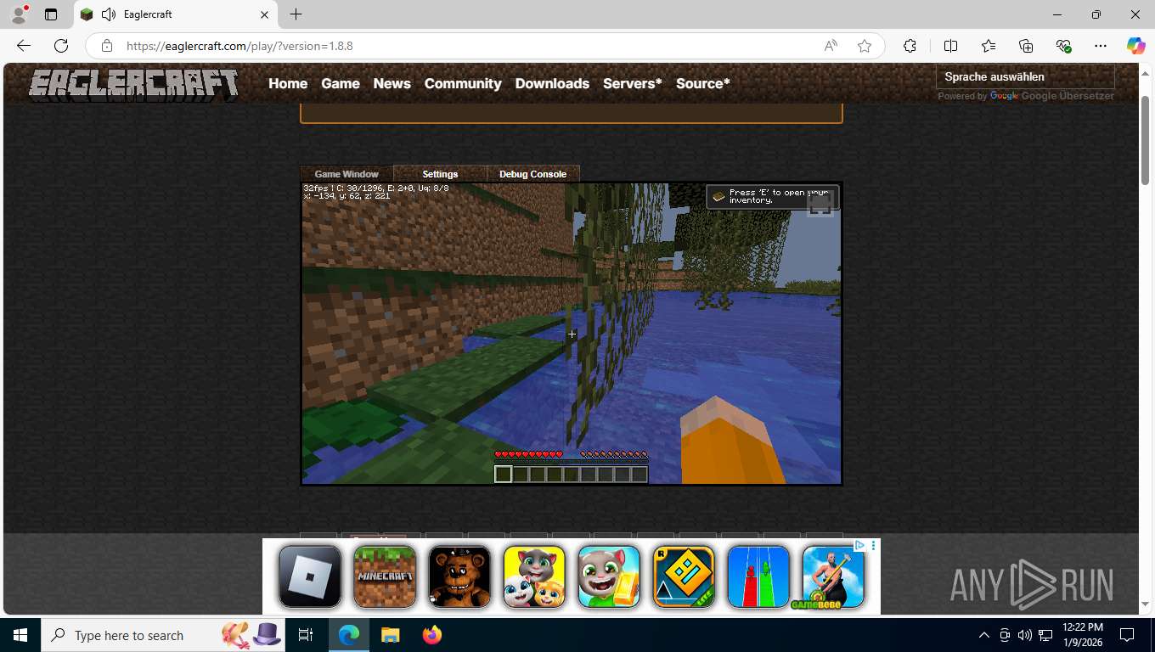Click the crosshair in the game view
1155x652 pixels.
coord(572,334)
